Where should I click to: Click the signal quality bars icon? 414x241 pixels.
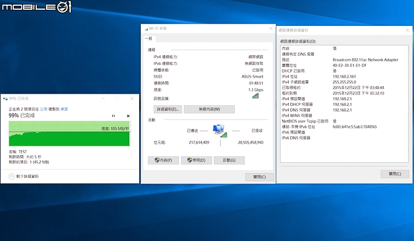255,96
